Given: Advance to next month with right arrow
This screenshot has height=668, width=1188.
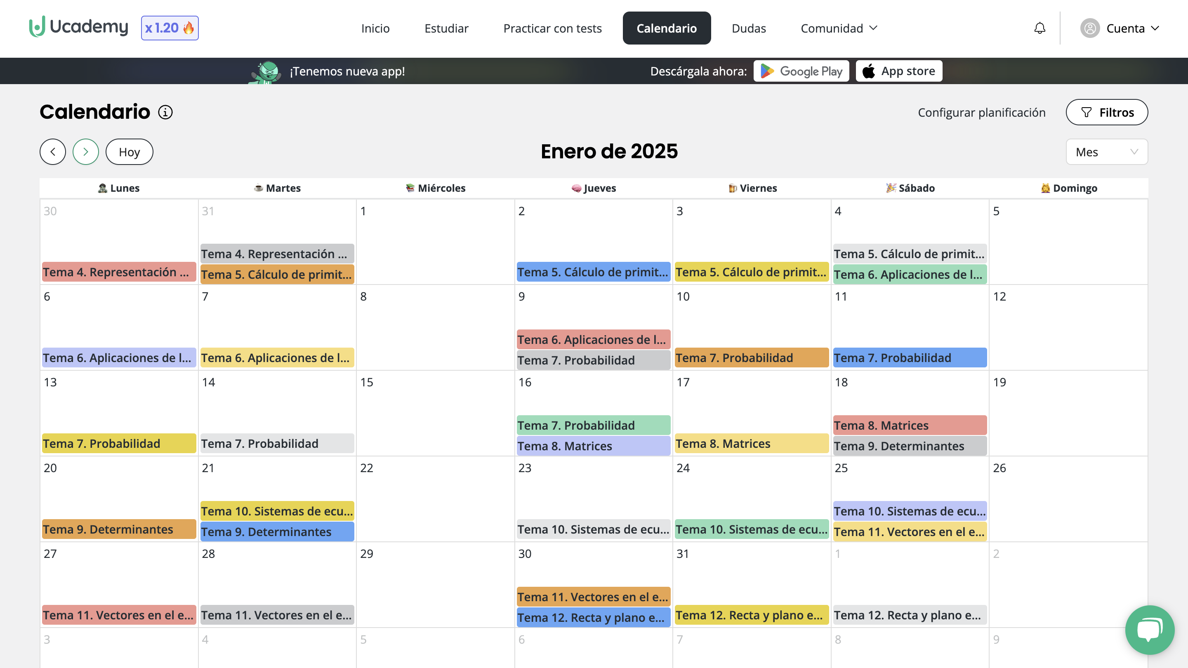Looking at the screenshot, I should coord(85,152).
